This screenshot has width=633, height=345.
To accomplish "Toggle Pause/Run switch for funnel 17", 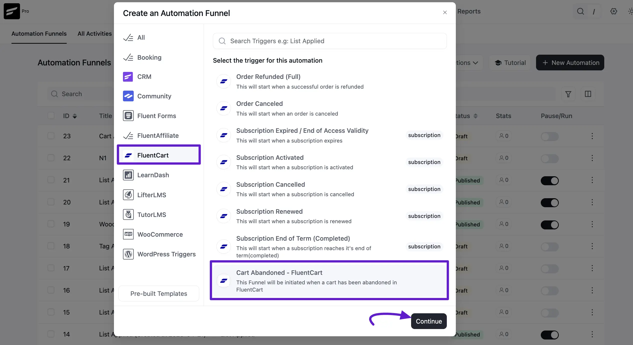I will pos(550,269).
